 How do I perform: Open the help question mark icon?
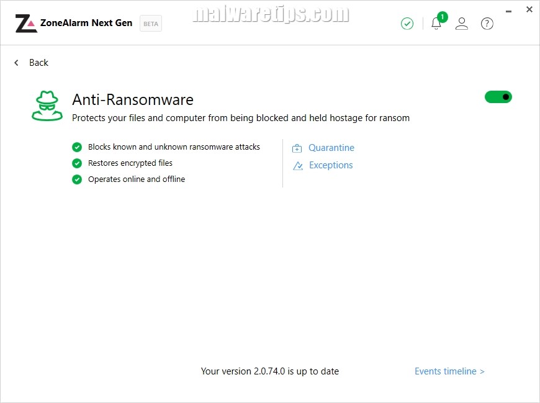(x=487, y=24)
